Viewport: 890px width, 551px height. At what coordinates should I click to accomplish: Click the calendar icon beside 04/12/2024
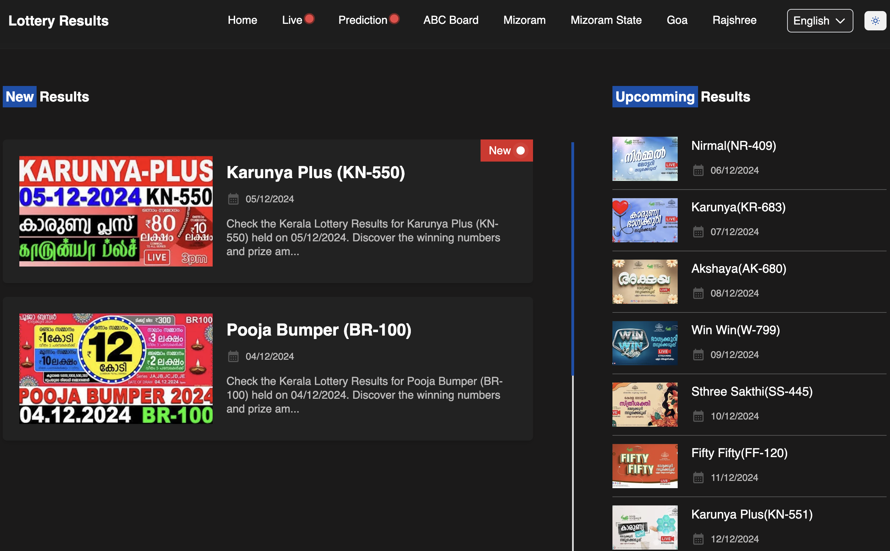click(x=233, y=356)
